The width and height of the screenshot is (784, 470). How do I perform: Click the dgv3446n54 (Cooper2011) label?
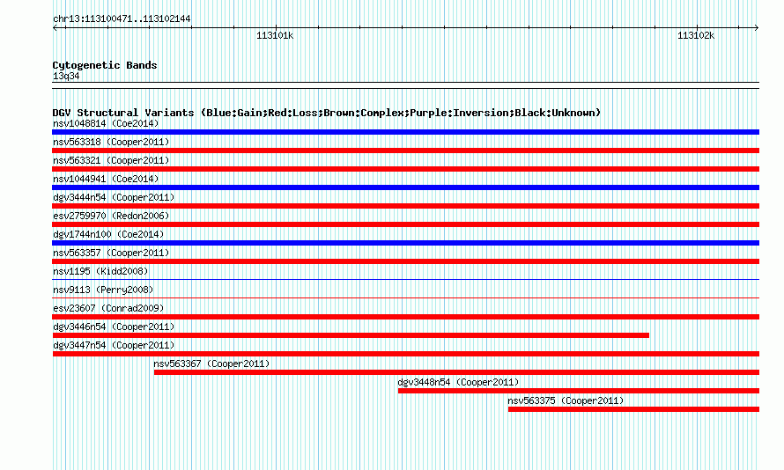point(114,327)
